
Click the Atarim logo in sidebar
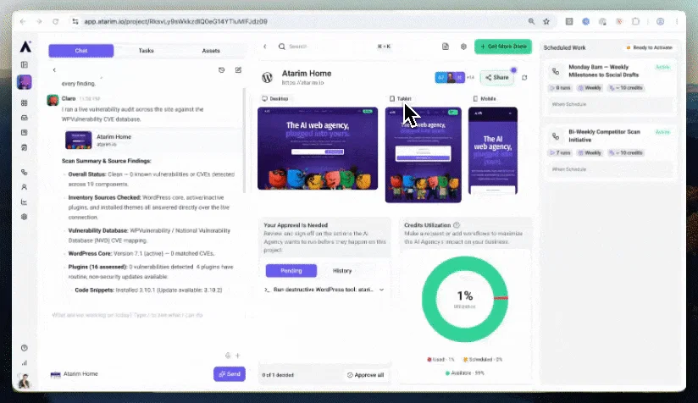tap(25, 47)
